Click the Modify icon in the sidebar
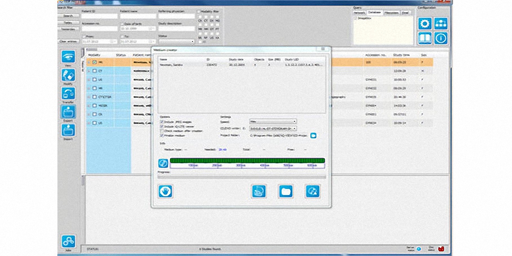This screenshot has height=256, width=512. [x=68, y=76]
